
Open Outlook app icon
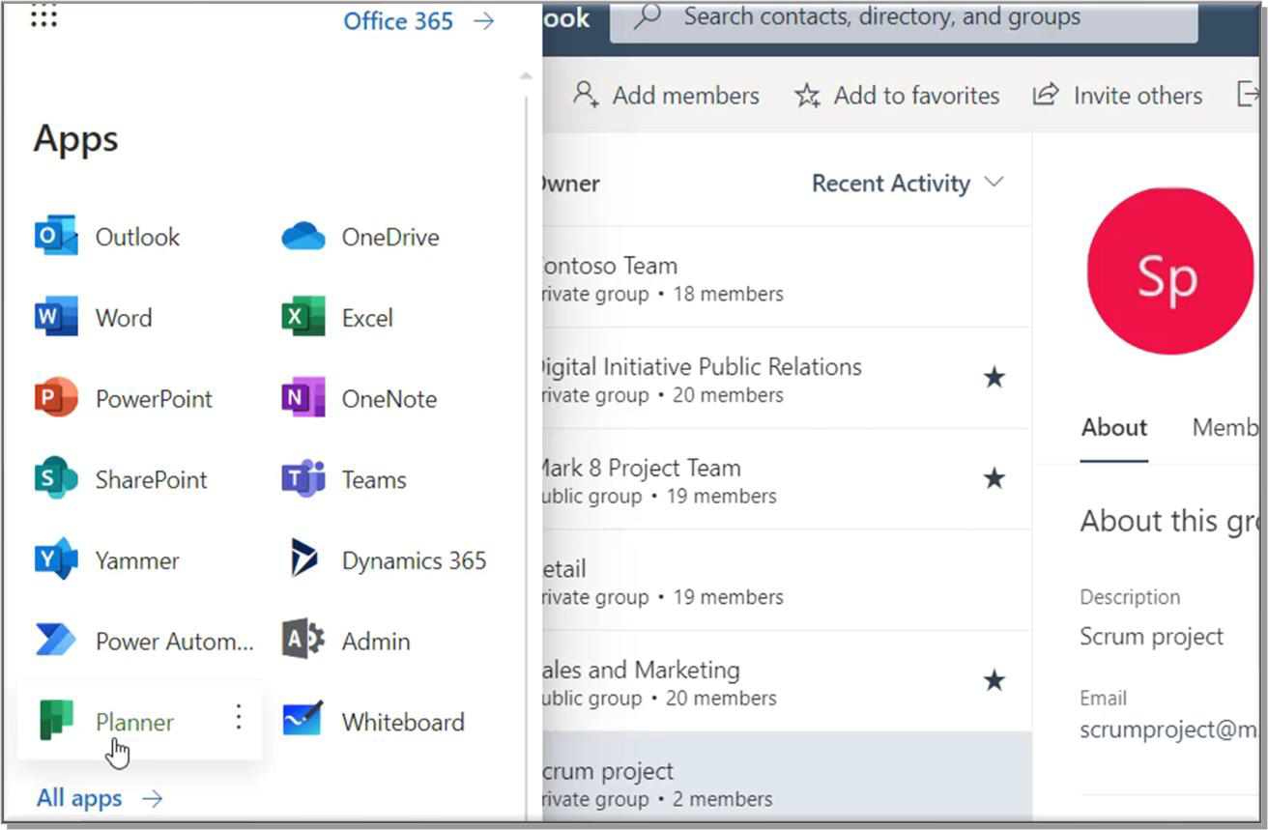(56, 237)
